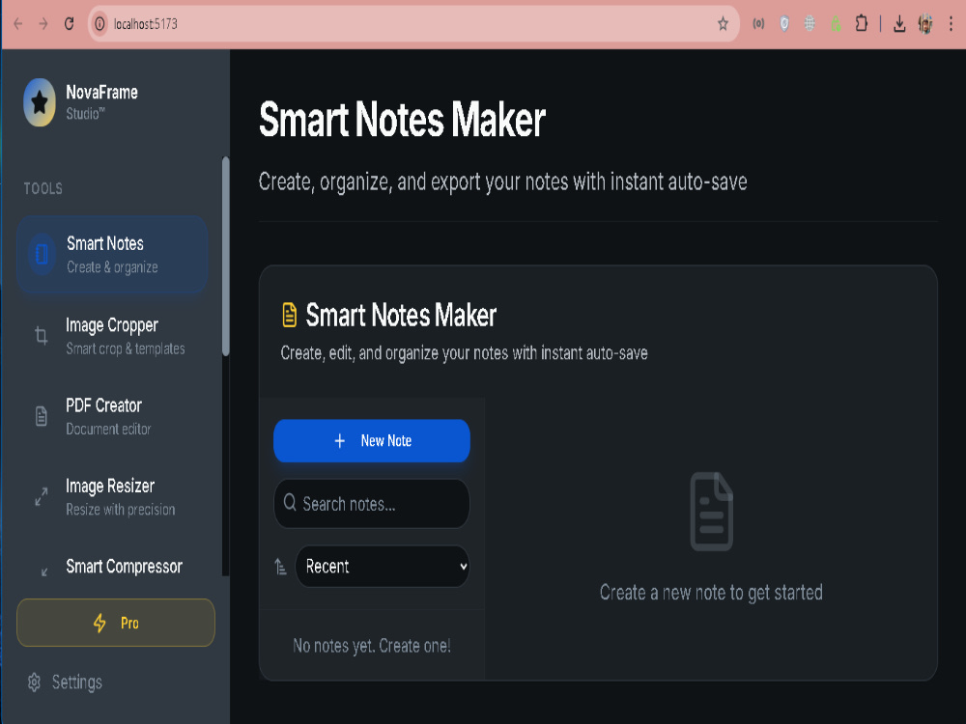
Task: Bookmark this page with the star
Action: 723,24
